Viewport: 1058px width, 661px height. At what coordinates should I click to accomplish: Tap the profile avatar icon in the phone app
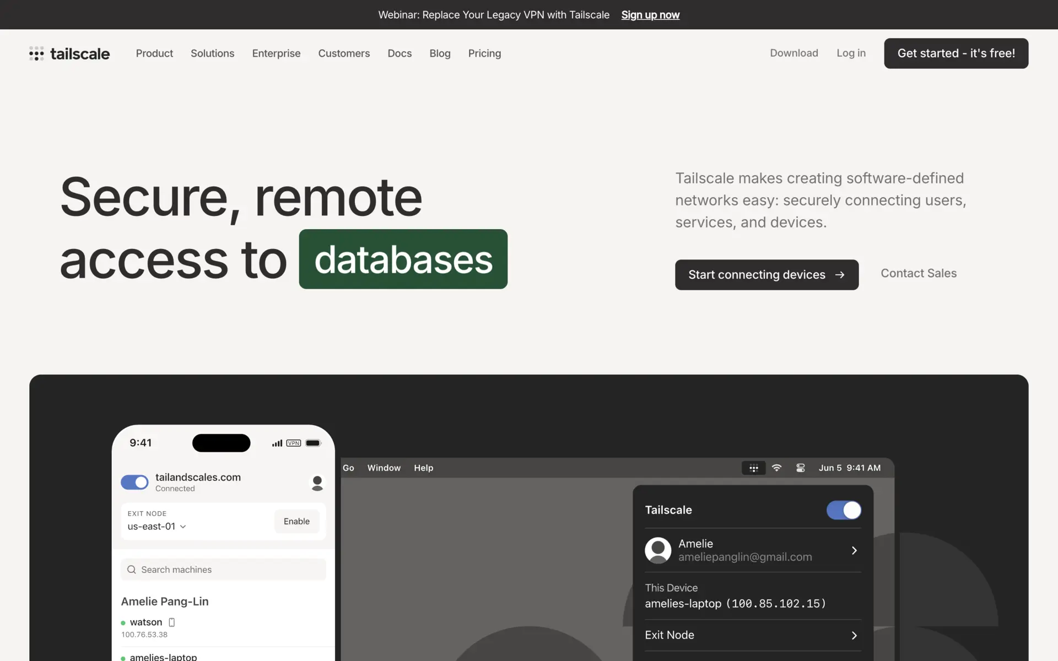pos(317,483)
